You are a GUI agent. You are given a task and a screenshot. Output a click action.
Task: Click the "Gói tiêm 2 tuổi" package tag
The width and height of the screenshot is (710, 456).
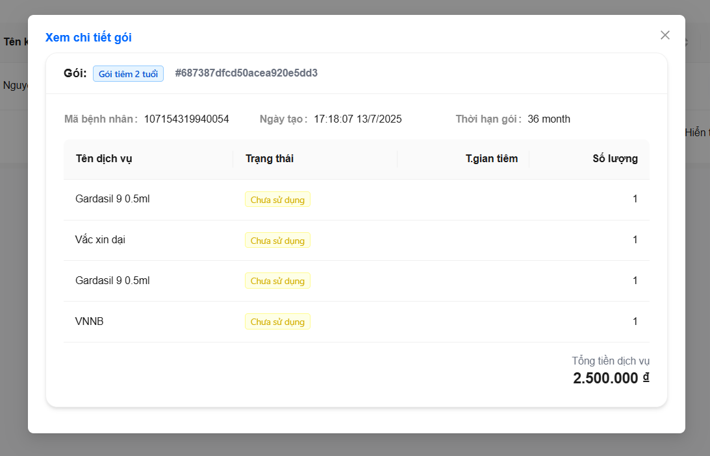tap(128, 74)
